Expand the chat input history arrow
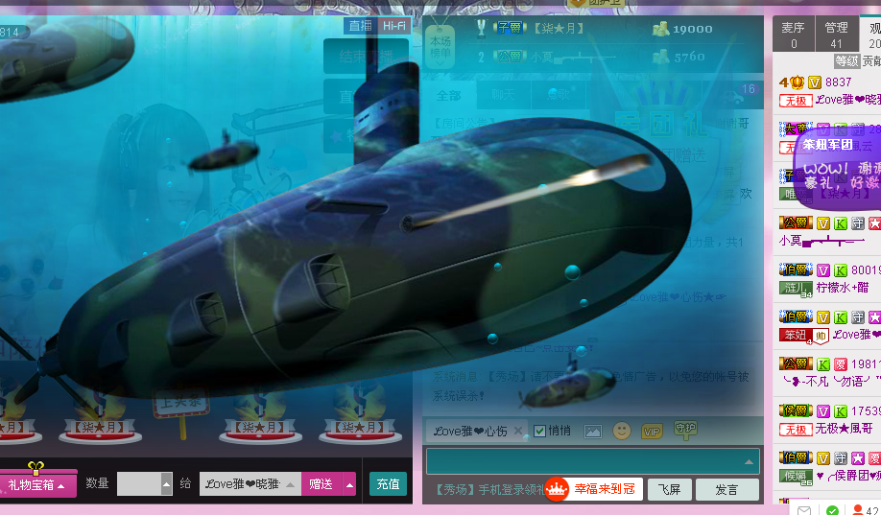 pyautogui.click(x=749, y=461)
